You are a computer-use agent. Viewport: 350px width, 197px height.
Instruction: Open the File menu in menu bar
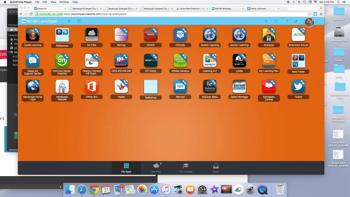[37, 2]
